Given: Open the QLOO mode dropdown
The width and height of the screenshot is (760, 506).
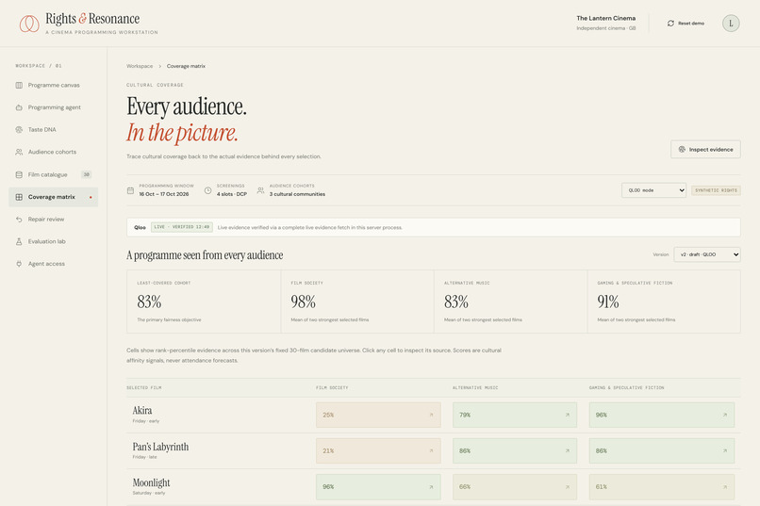Looking at the screenshot, I should click(x=653, y=190).
